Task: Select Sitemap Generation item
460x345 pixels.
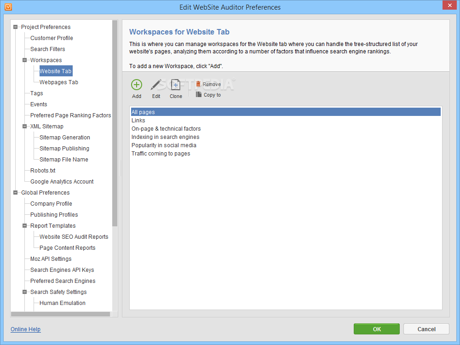Action: [x=65, y=137]
